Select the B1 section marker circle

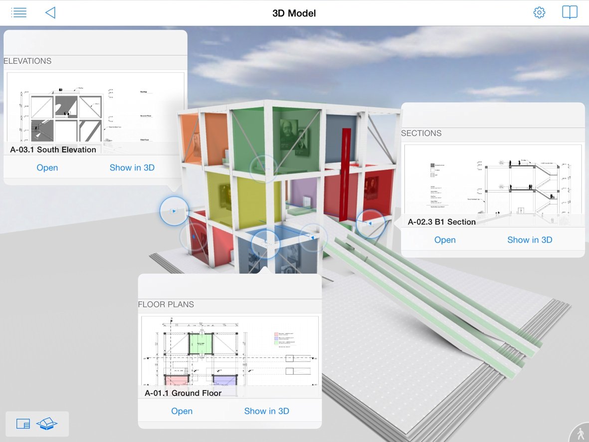click(371, 223)
